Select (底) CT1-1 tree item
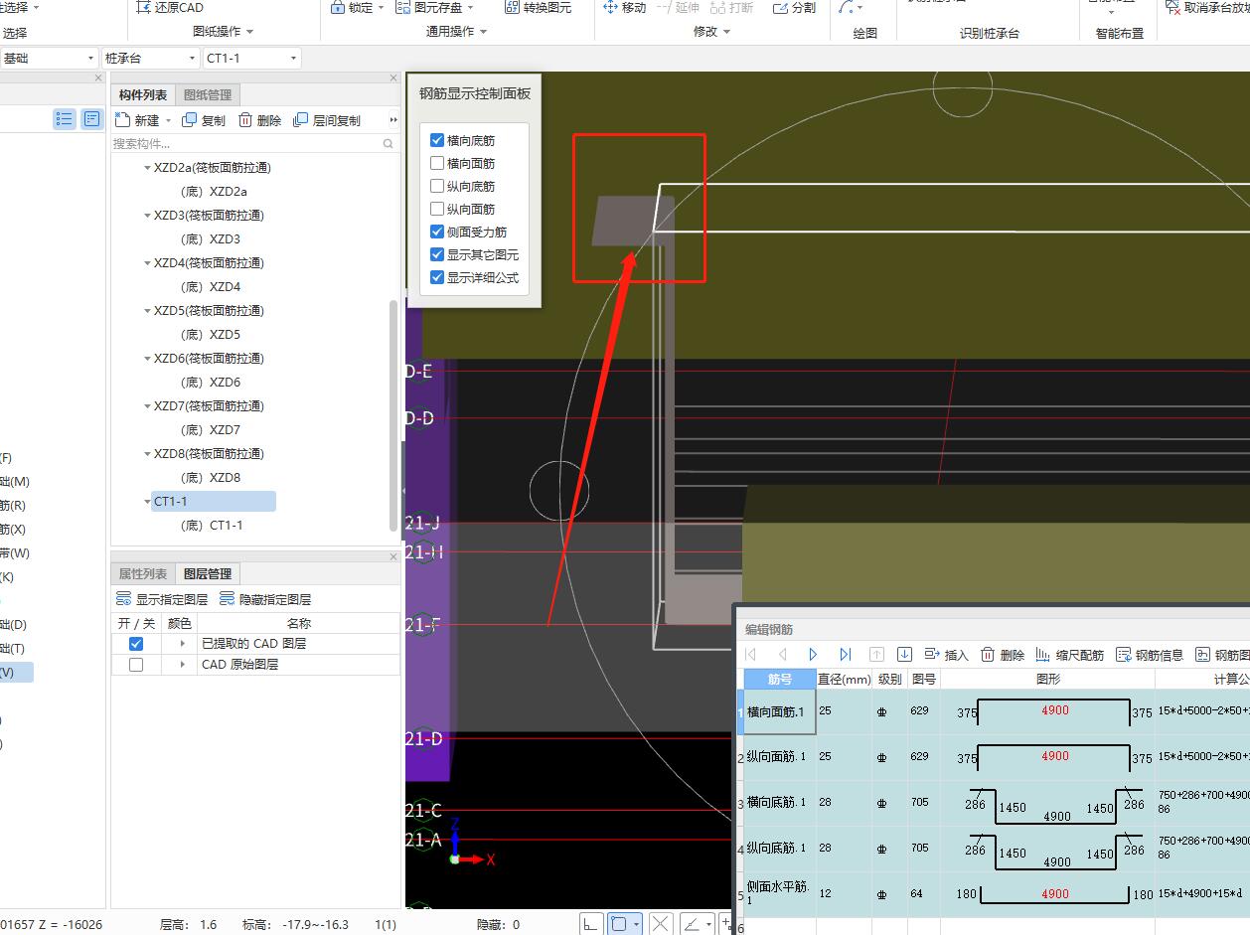Screen dimensions: 1250x935 212,526
